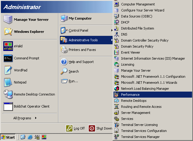Open Terminal Services Configuration
Viewport: 193px width, 141px height.
tap(153, 131)
